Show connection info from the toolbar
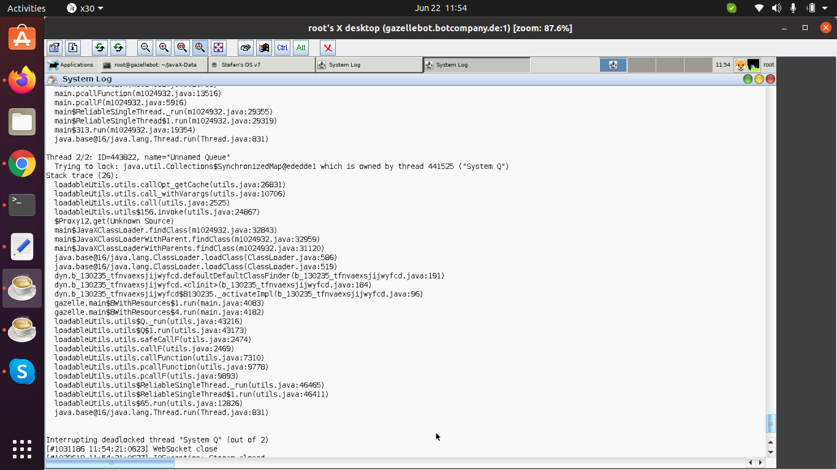The width and height of the screenshot is (837, 470). click(x=73, y=48)
